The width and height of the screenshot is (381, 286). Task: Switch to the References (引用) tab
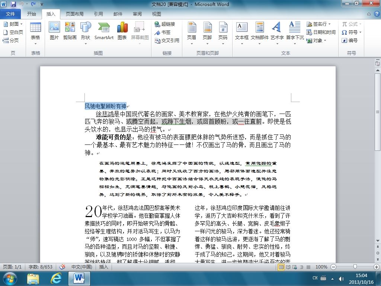tap(98, 14)
